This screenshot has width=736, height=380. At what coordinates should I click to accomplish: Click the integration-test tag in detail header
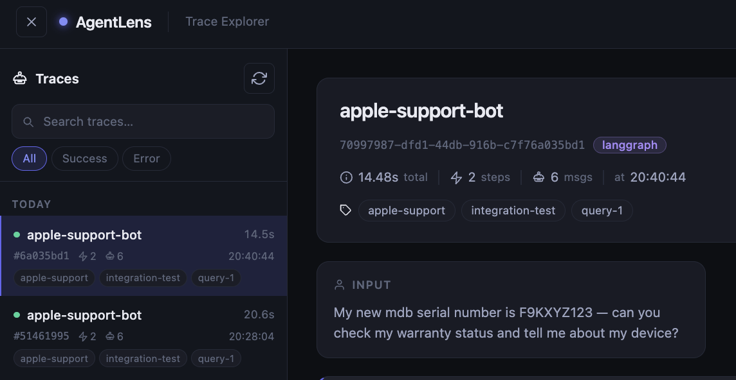[x=513, y=211]
